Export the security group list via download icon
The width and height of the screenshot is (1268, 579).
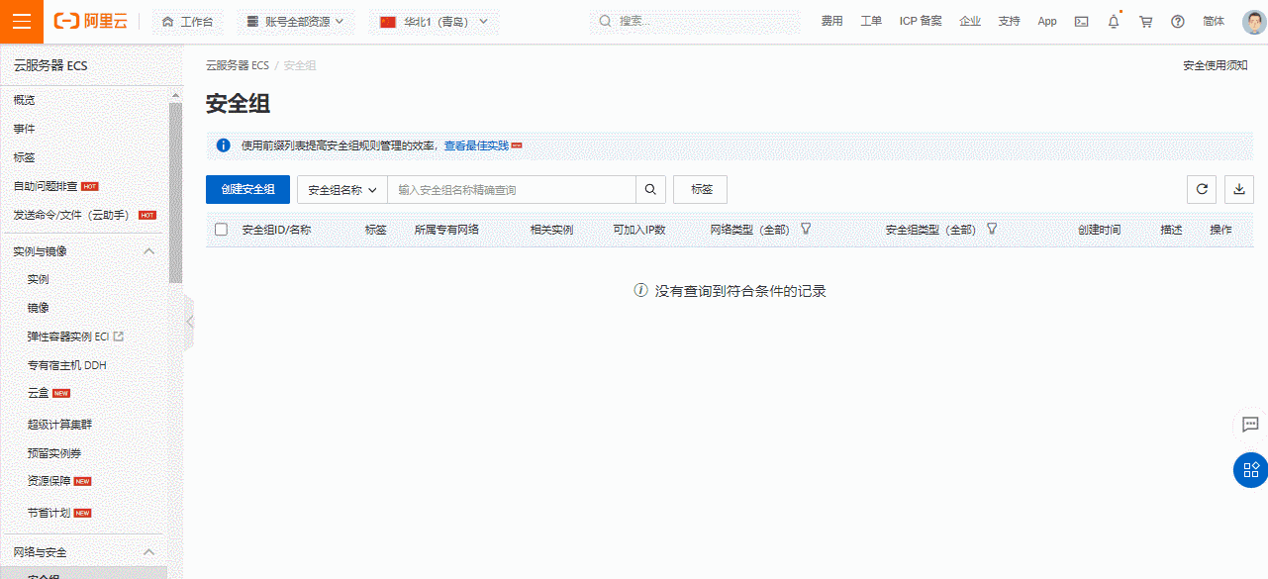(1239, 189)
